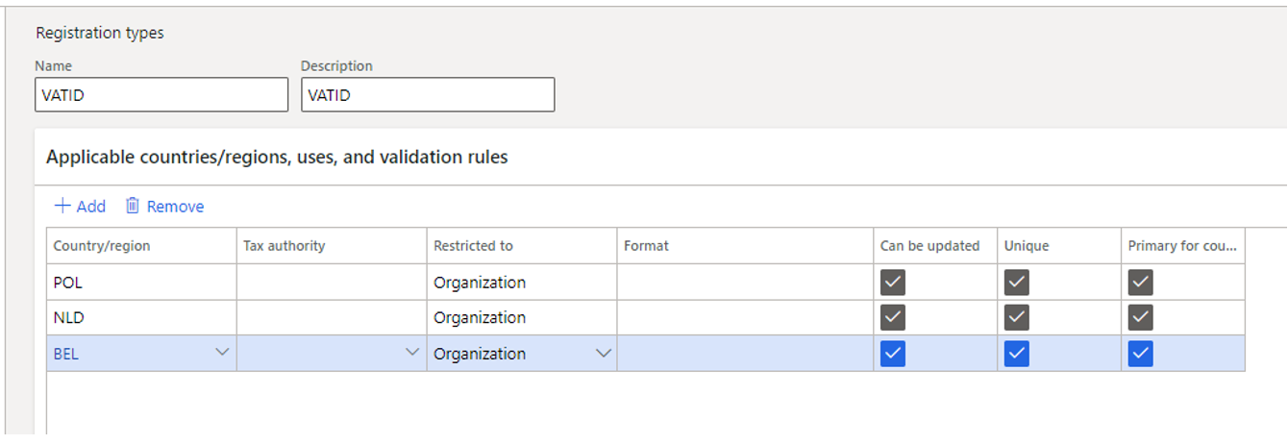Toggle Unique checkbox for POL row
The image size is (1288, 444).
click(x=1016, y=283)
